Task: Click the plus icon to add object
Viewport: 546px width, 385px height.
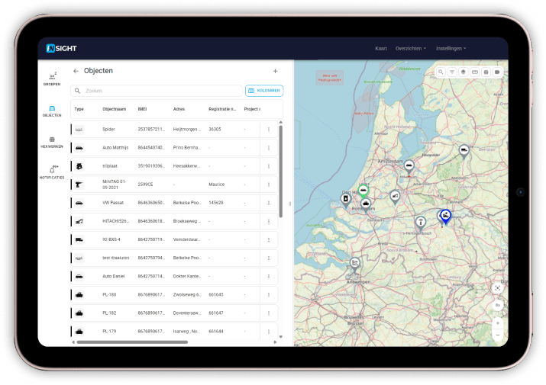Action: pos(275,71)
